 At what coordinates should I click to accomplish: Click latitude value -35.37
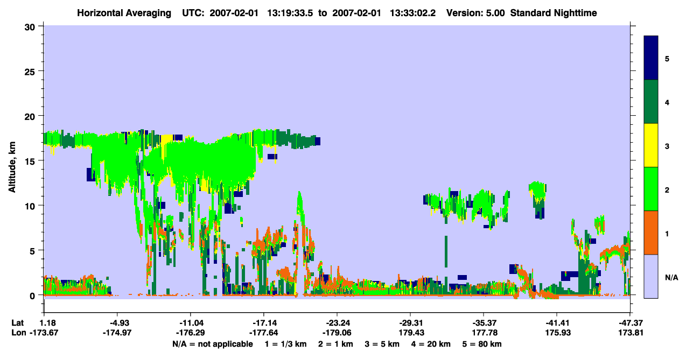tap(484, 323)
